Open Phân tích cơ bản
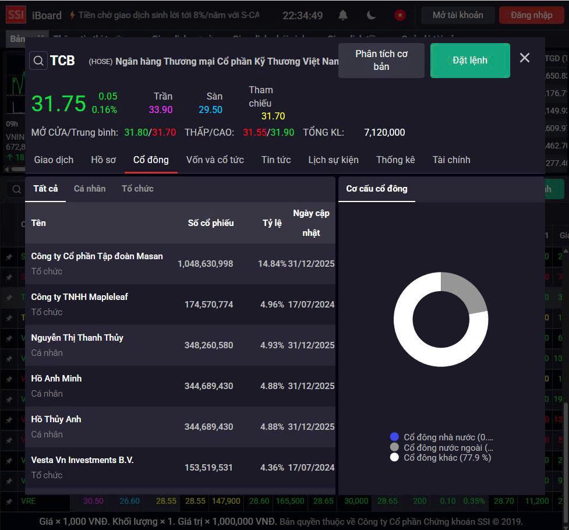Viewport: 569px width, 530px height. (x=381, y=60)
